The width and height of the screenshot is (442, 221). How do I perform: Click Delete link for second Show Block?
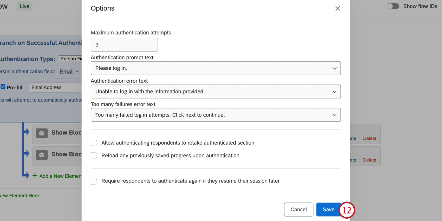tap(369, 160)
